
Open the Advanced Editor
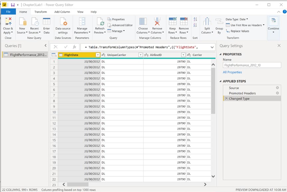click(x=120, y=25)
